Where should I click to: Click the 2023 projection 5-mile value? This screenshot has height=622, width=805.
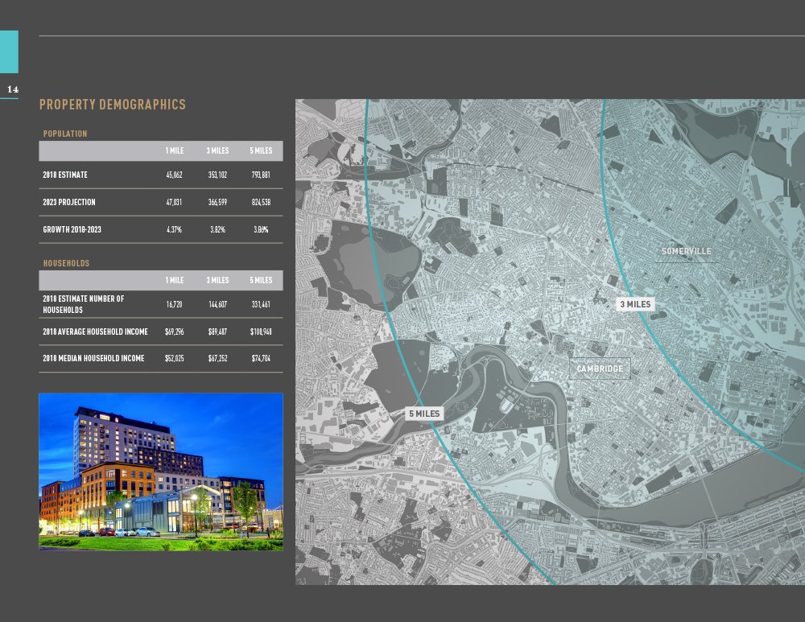tap(261, 202)
